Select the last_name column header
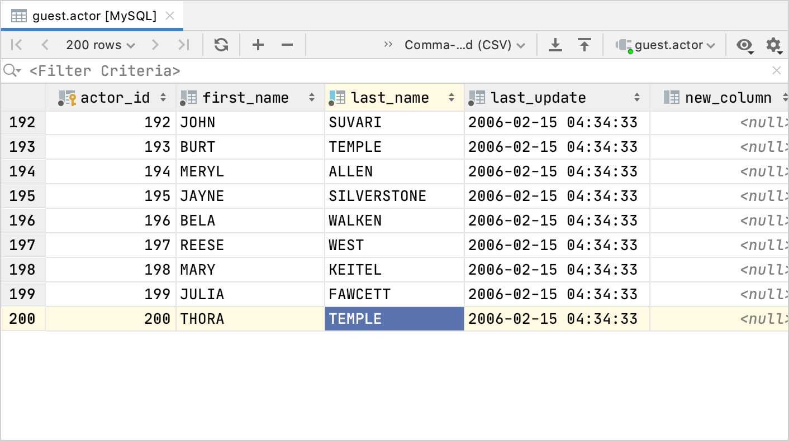789x441 pixels. click(394, 98)
